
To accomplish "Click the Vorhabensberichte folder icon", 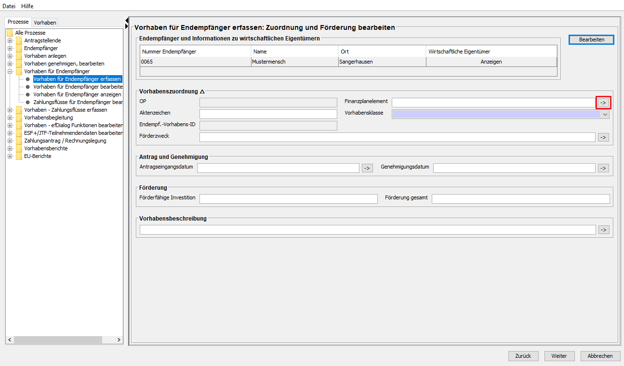I will pos(19,148).
